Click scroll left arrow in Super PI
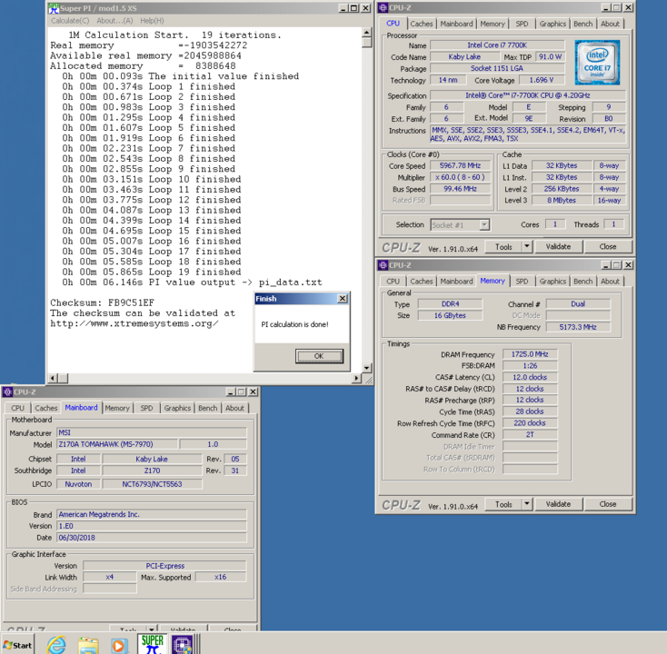667x654 pixels. (x=53, y=378)
